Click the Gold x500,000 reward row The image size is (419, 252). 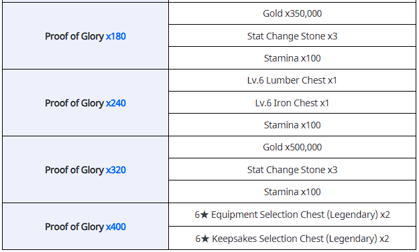tap(292, 147)
